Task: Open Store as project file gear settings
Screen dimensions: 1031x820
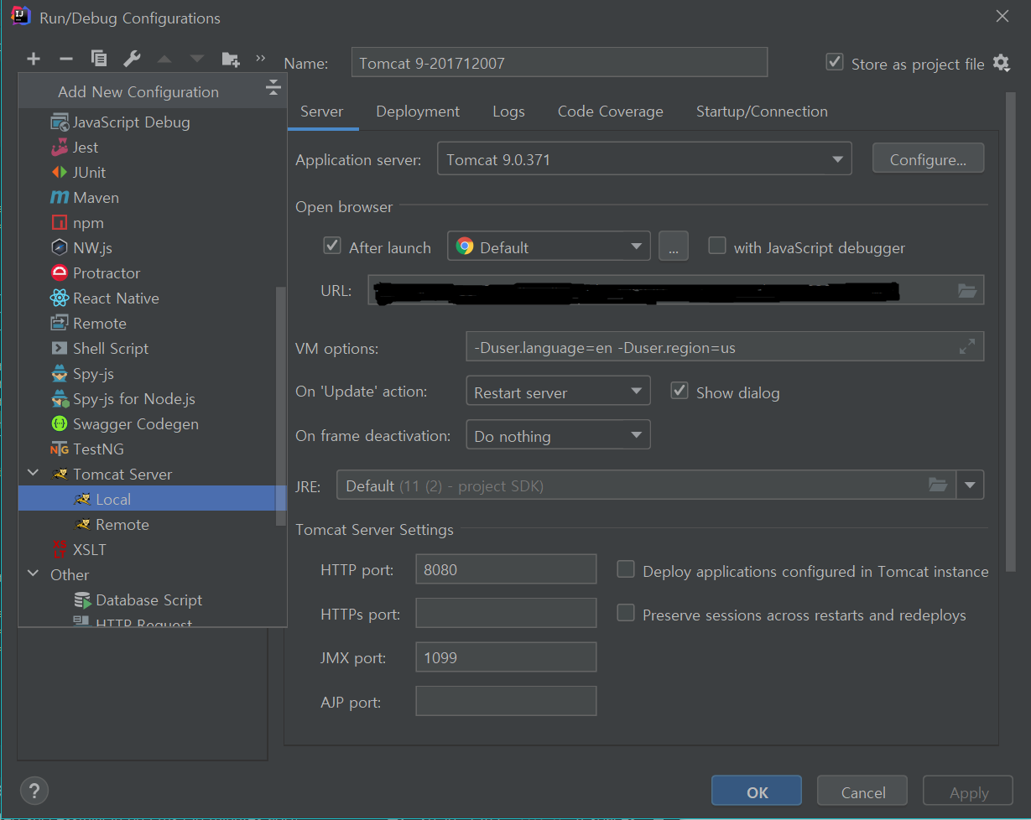Action: click(1001, 63)
